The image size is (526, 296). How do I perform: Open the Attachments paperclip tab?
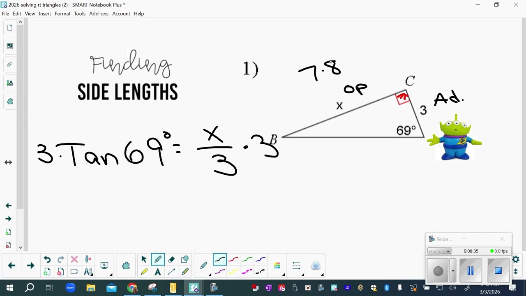coord(10,65)
